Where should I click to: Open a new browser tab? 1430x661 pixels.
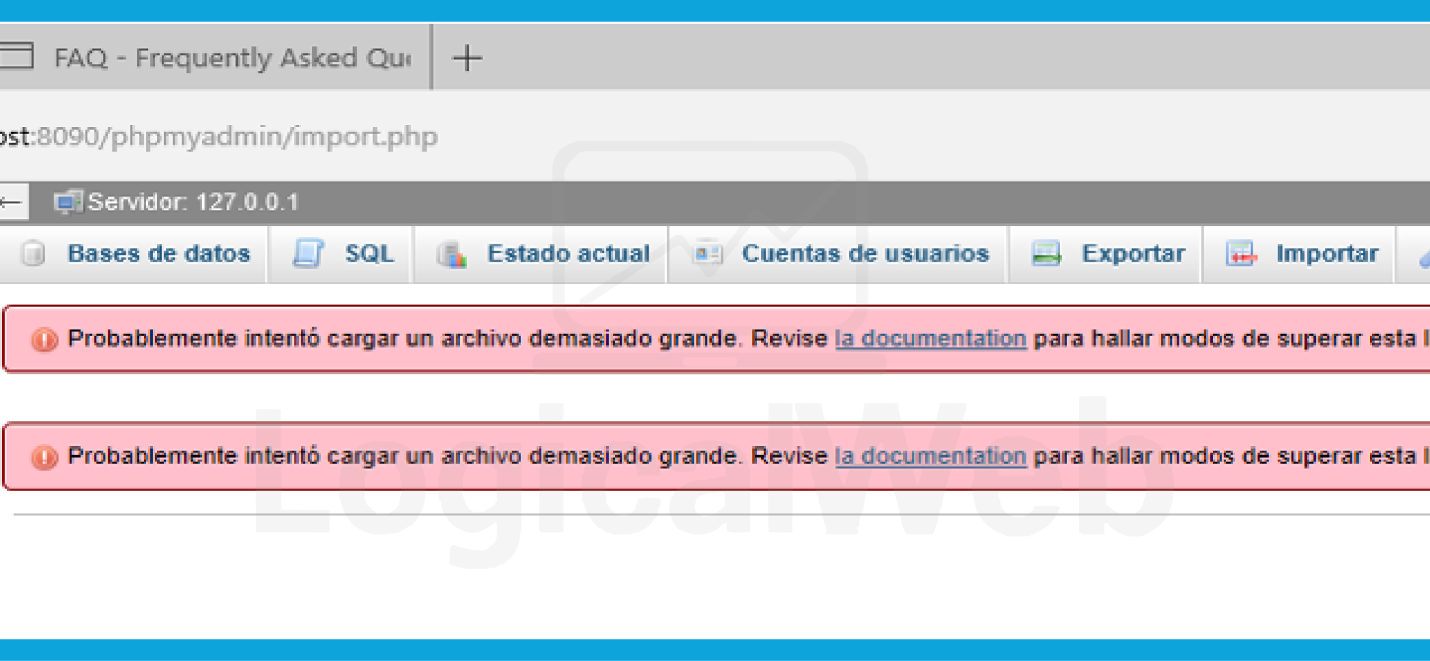click(467, 58)
